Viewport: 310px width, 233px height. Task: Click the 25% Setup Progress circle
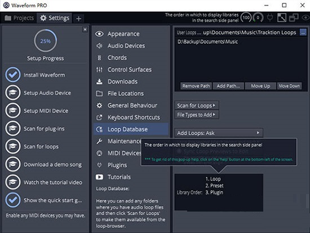point(46,41)
